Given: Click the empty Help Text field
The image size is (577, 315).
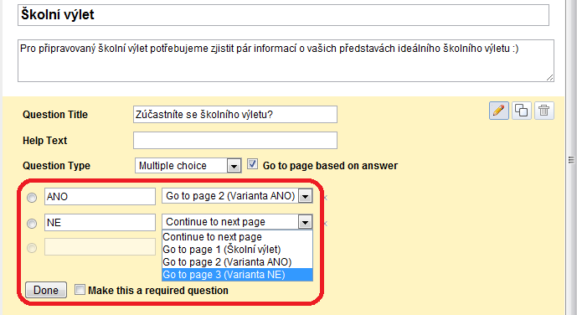Looking at the screenshot, I should tap(235, 140).
